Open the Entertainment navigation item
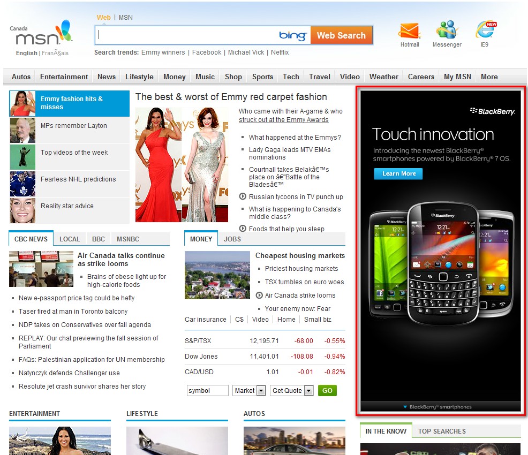The image size is (528, 455). 64,77
